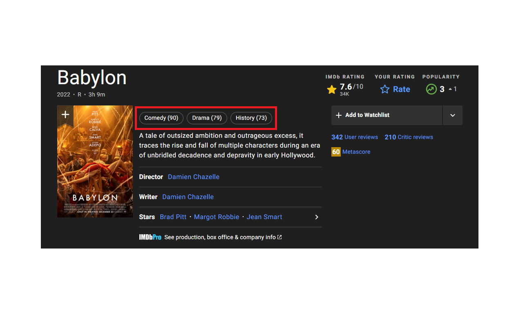Click the IMDbPro logo
Viewport: 523px width, 327px height.
tap(150, 237)
